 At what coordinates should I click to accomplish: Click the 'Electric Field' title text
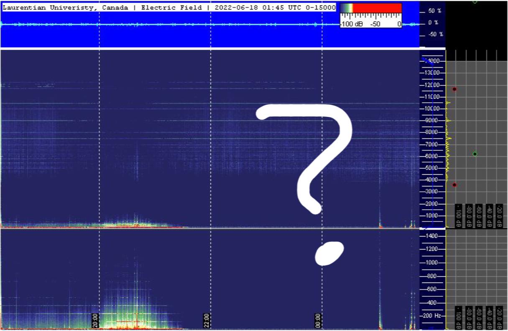(x=173, y=8)
